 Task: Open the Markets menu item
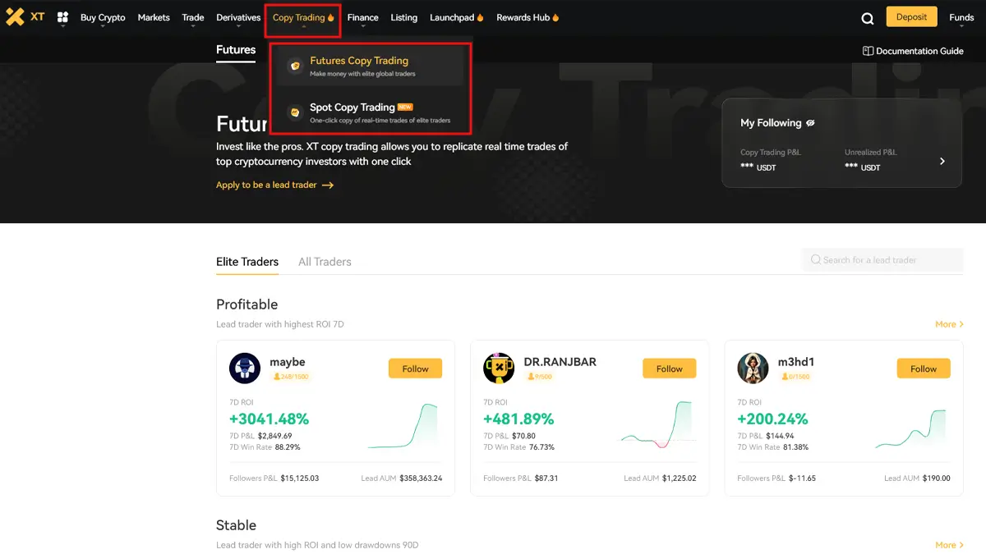(x=154, y=17)
